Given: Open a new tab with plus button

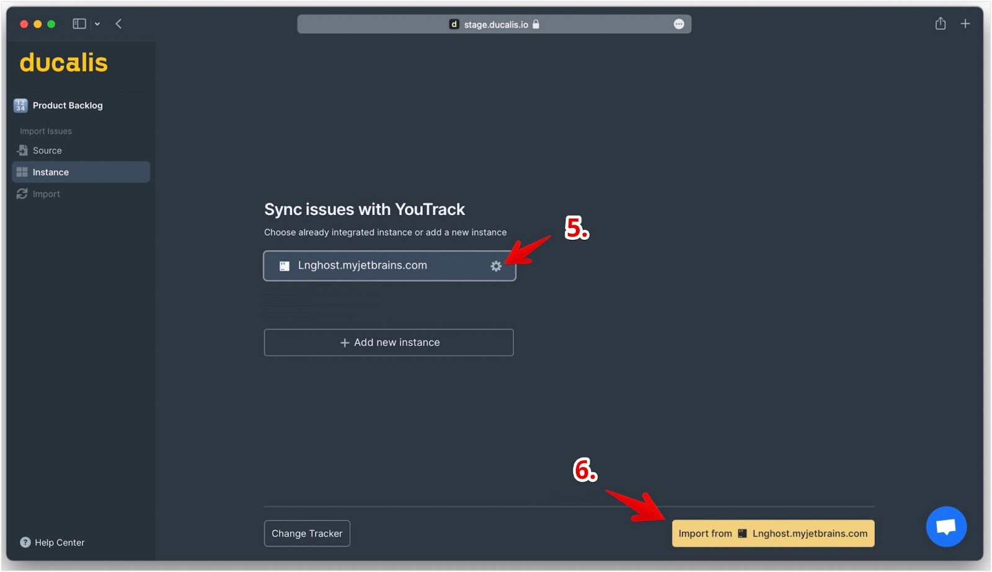Looking at the screenshot, I should point(965,24).
